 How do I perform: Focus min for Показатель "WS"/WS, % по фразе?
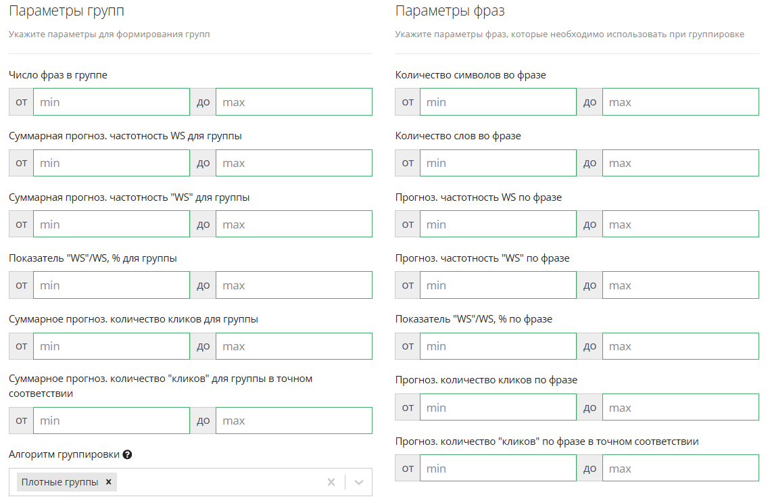pos(498,346)
